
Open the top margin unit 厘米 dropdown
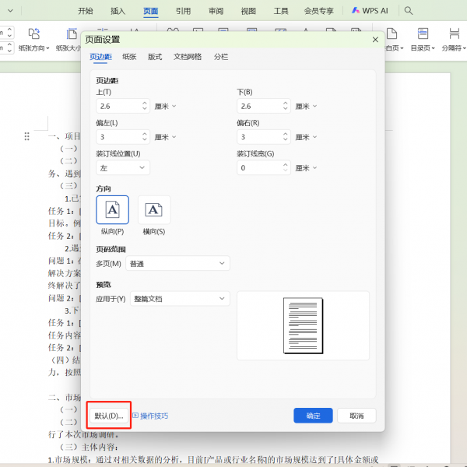165,106
